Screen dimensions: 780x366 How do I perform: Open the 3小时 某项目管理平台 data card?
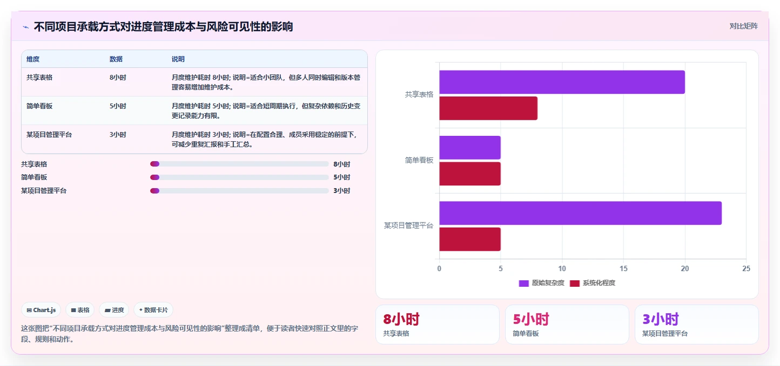click(697, 324)
